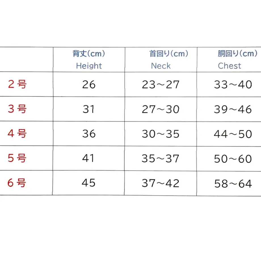Screen dimensions: 261x261
Task: Click the neck range 37~42 cell
Action: [161, 183]
